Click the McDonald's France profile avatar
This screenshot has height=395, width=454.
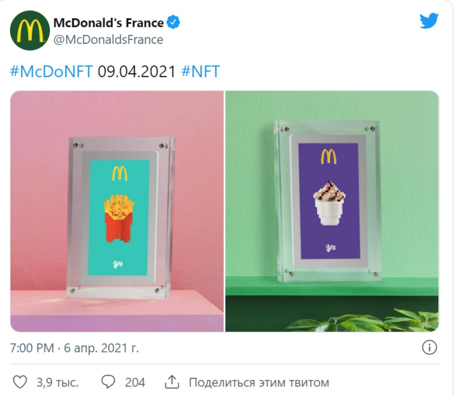click(30, 30)
